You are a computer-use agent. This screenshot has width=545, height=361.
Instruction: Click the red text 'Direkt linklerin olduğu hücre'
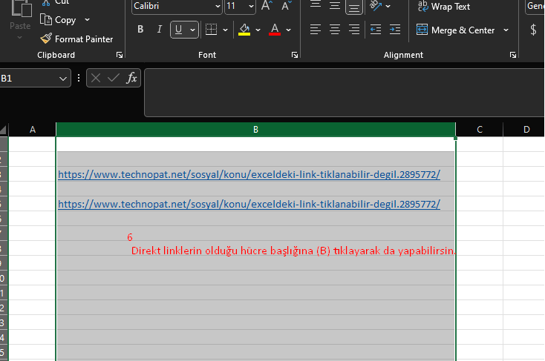200,251
